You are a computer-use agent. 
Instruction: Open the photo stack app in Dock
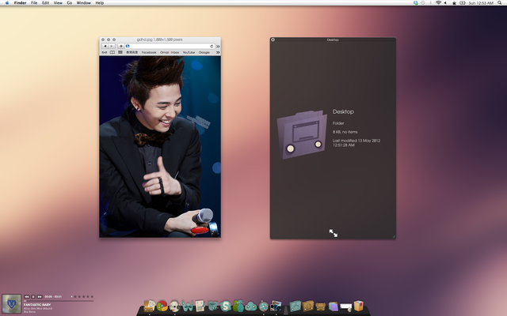(276, 306)
